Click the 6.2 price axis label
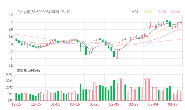 [x=10, y=15]
